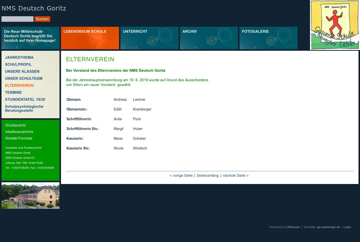
Task: Select the surname 'Huber'
Action: (138, 129)
